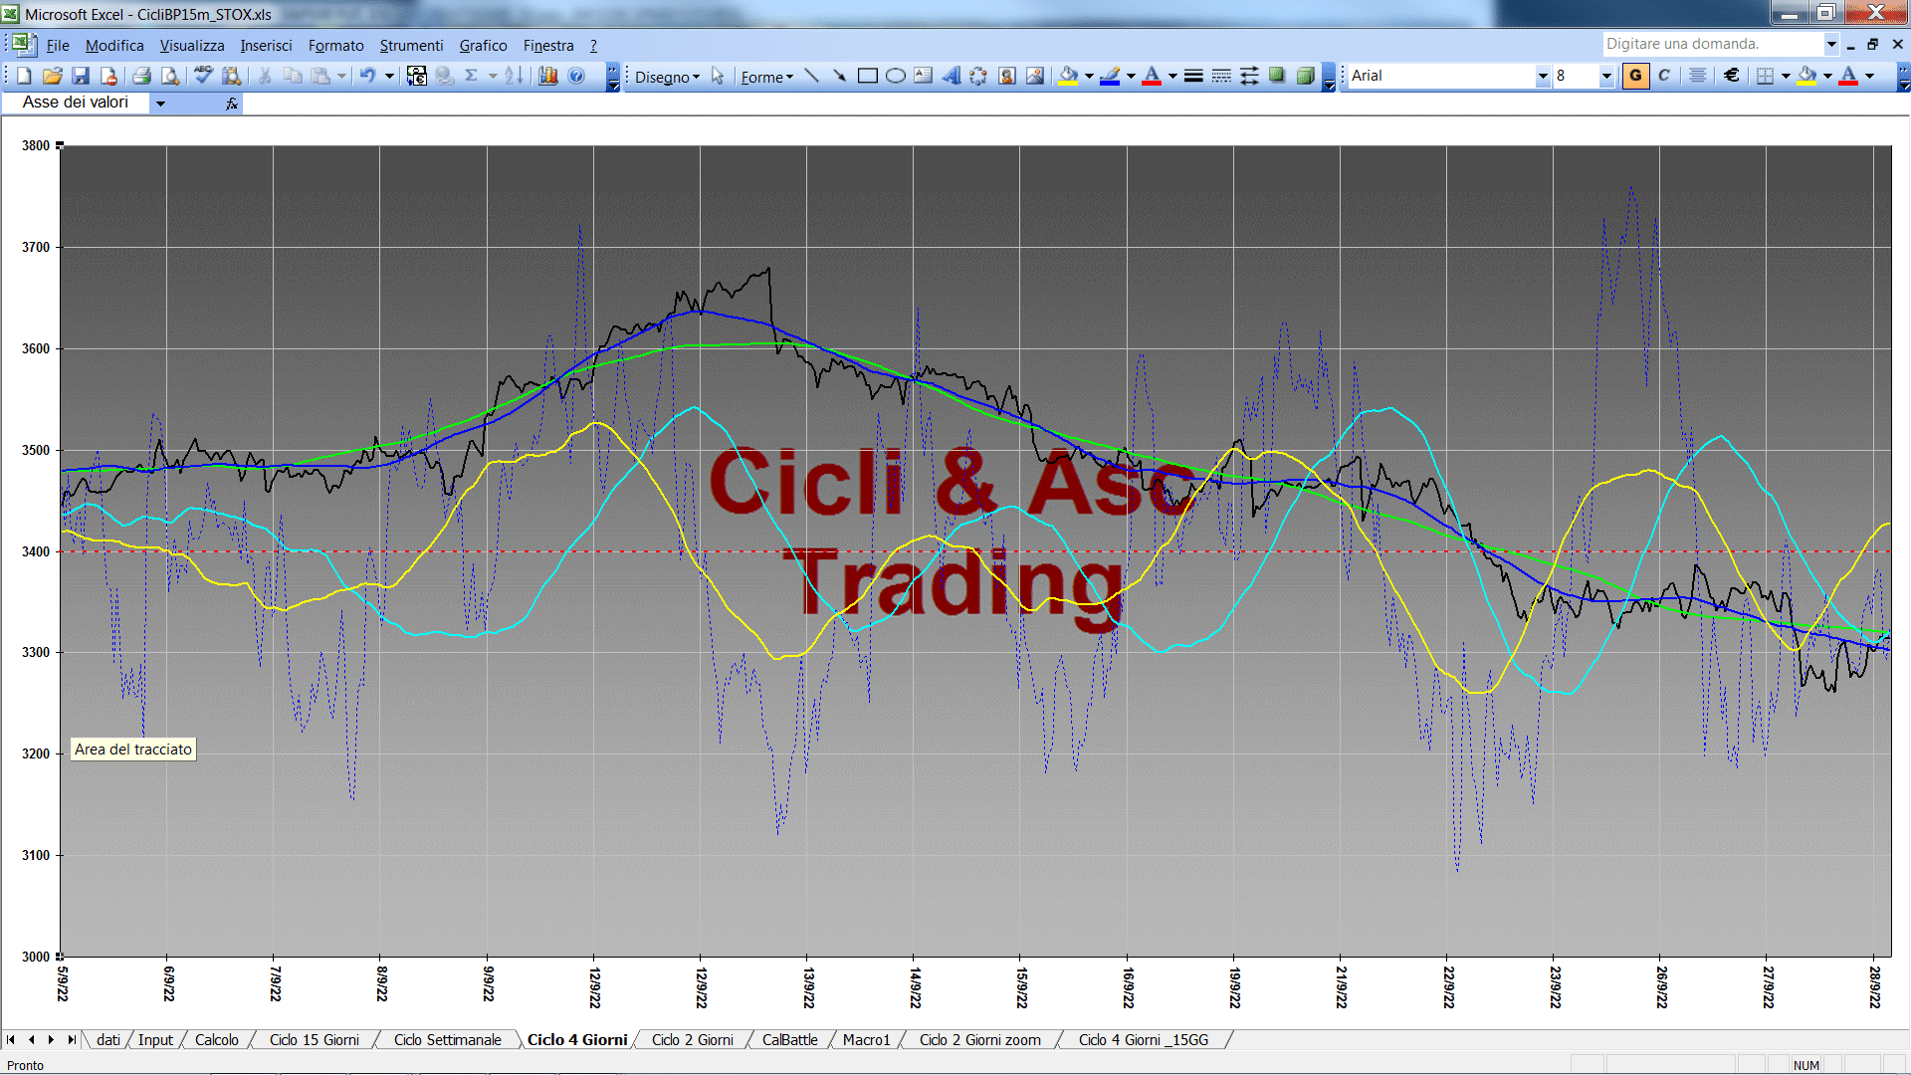
Task: Open the Visualizza menu
Action: tap(192, 46)
